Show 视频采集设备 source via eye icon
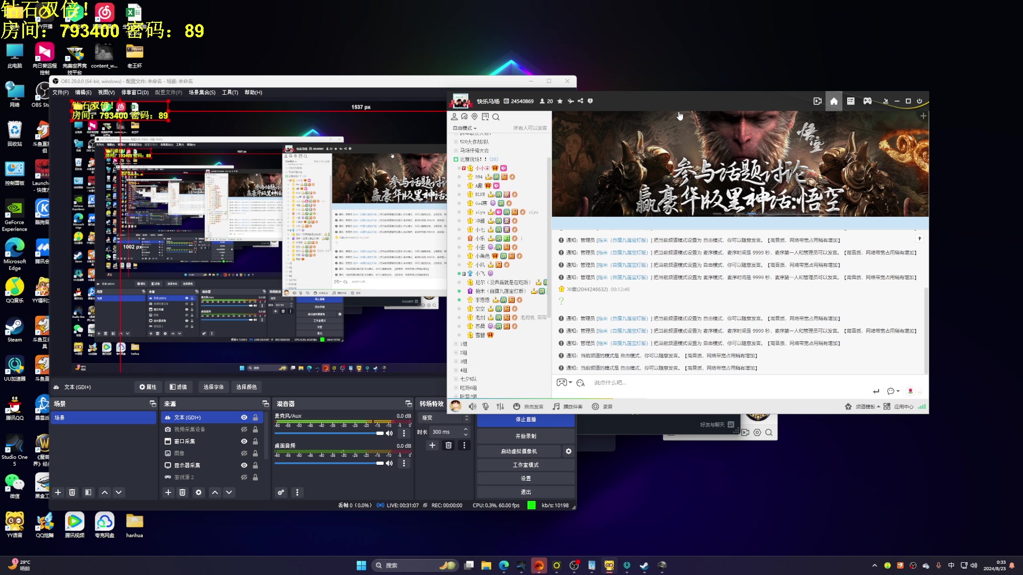 [x=244, y=430]
